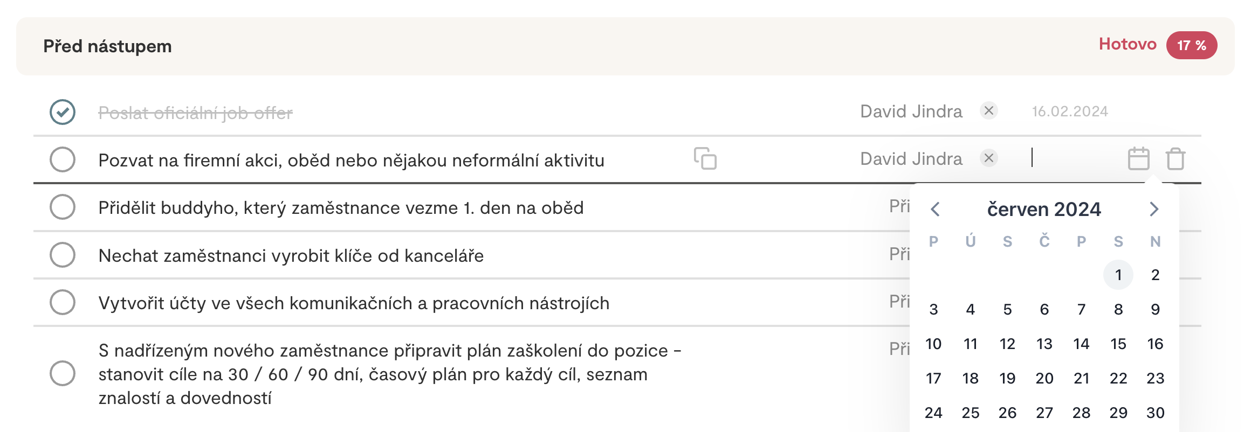Go to the previous month in calendar

click(x=936, y=209)
